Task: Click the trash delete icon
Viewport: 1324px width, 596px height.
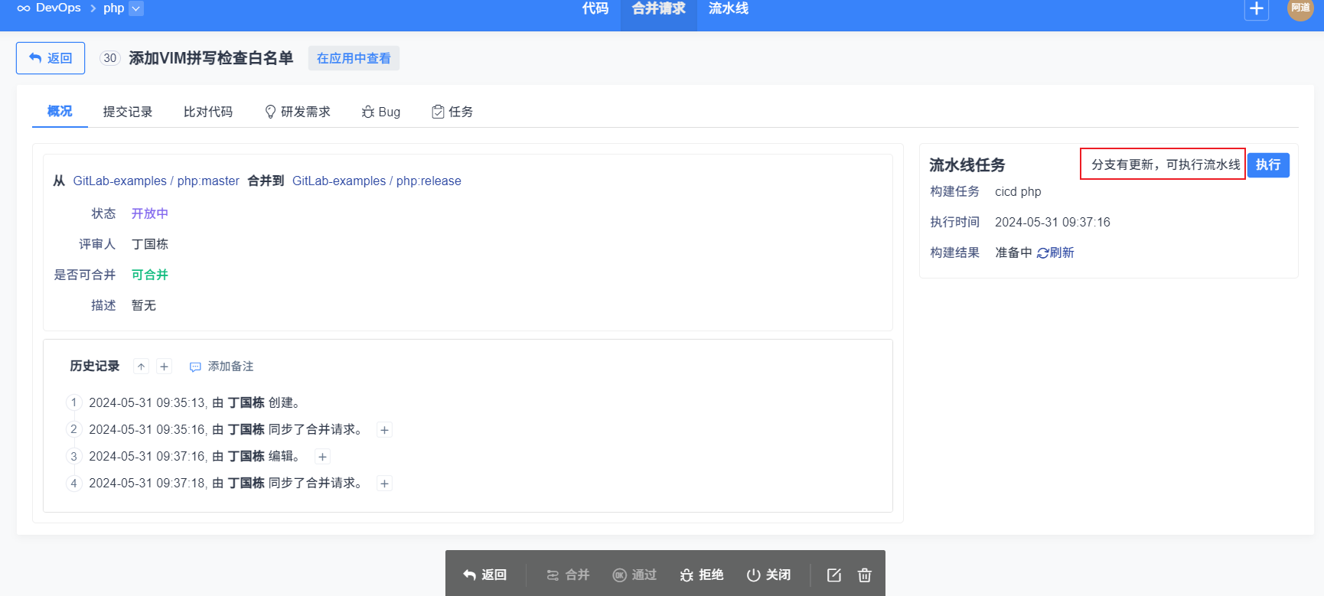Action: click(865, 575)
